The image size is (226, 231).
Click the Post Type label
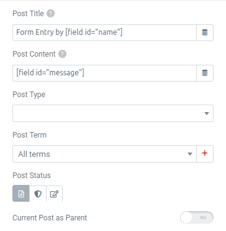point(29,95)
